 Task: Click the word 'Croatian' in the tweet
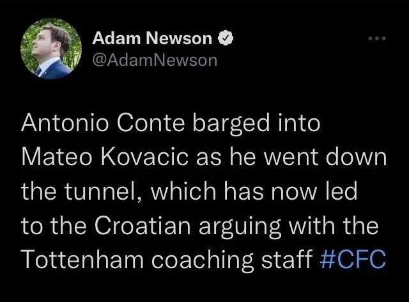[143, 225]
